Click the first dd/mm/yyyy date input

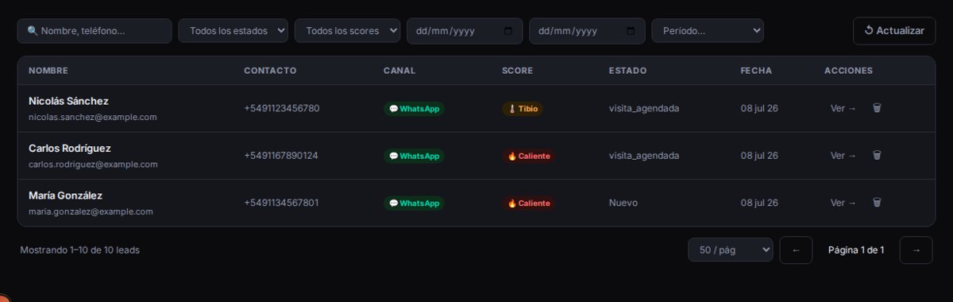coord(465,31)
